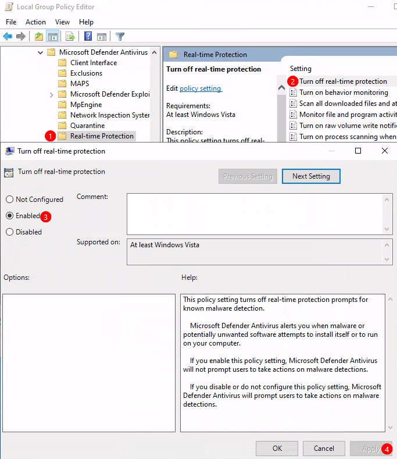Click the policy dialog title bar icon

coord(10,151)
